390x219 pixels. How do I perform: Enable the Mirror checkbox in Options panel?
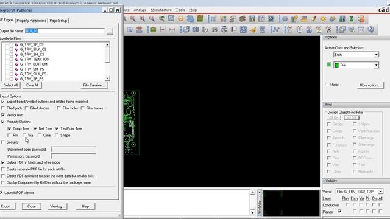[x=327, y=85]
